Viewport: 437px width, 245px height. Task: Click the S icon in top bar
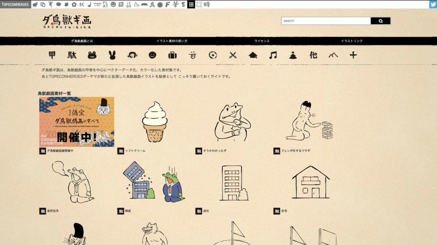[x=183, y=4]
